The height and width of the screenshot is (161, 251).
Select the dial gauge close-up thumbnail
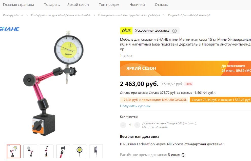[x=79, y=151]
